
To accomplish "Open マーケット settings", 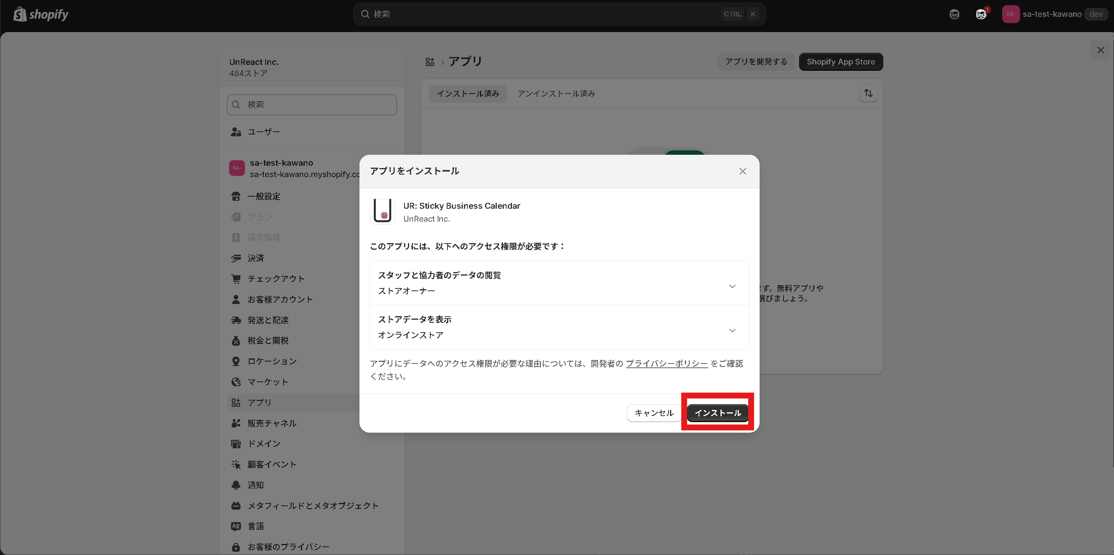I will click(294, 382).
